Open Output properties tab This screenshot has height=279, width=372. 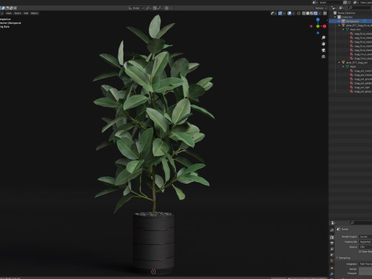click(x=332, y=243)
